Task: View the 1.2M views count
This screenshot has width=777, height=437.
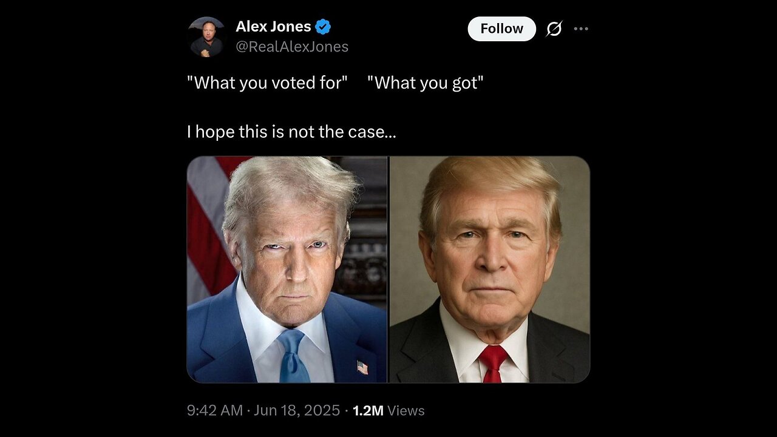Action: tap(368, 410)
